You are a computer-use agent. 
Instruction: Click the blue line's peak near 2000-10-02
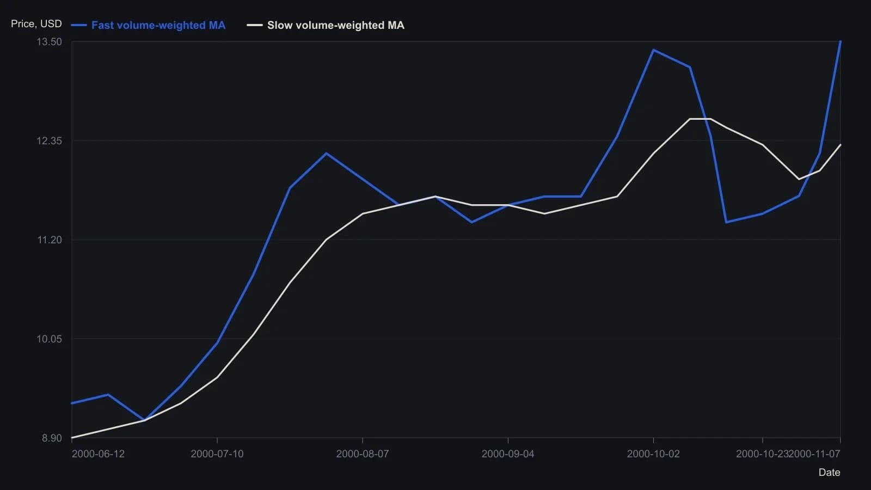[x=653, y=50]
